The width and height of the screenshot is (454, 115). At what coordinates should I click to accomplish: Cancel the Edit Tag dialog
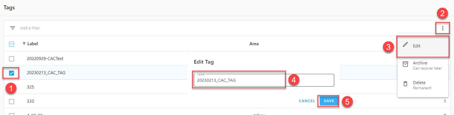(307, 101)
